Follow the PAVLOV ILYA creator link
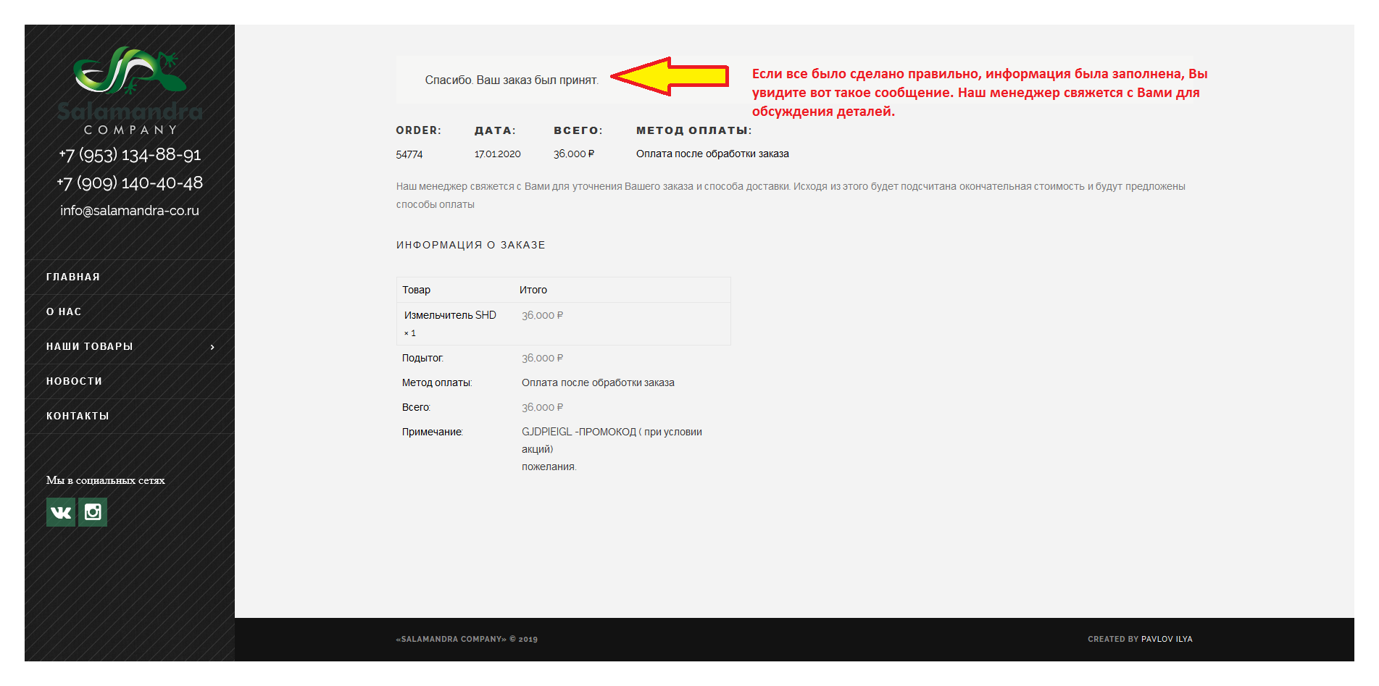Screen dimensions: 1379x686 point(1167,639)
